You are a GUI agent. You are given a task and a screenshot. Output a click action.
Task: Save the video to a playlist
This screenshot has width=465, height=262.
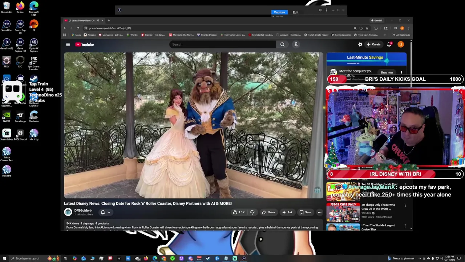point(305,212)
